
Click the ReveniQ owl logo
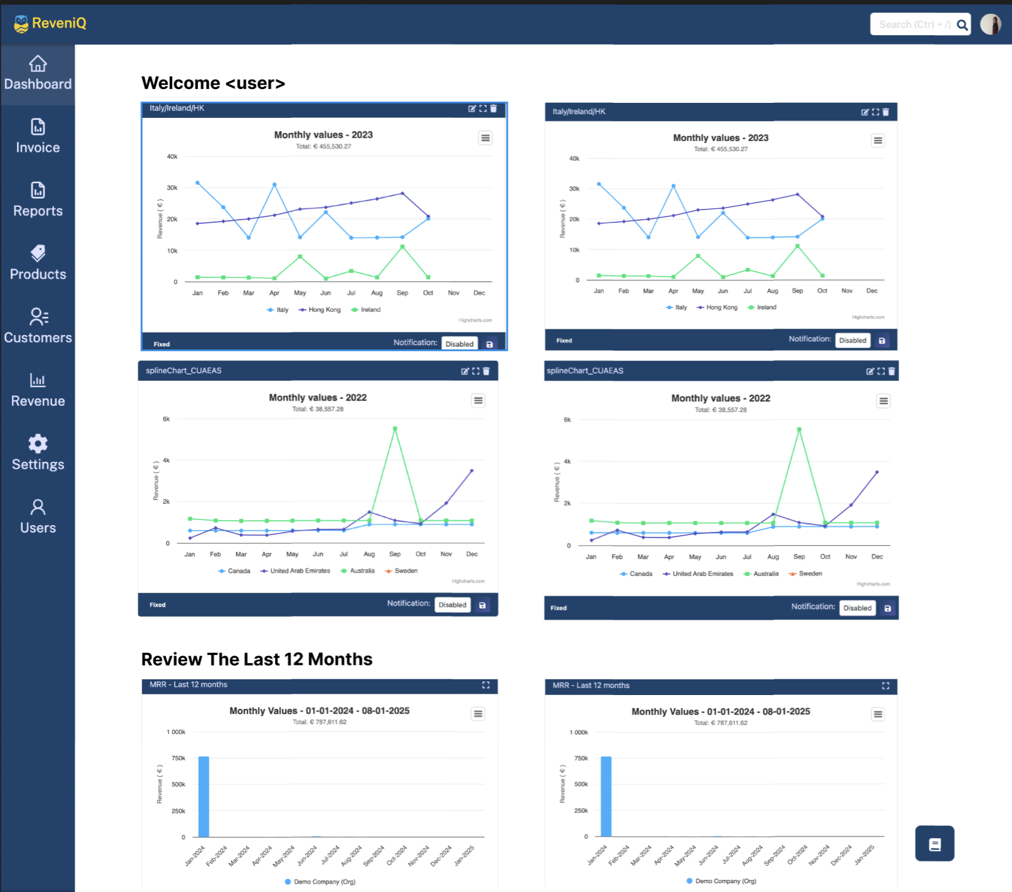point(21,24)
